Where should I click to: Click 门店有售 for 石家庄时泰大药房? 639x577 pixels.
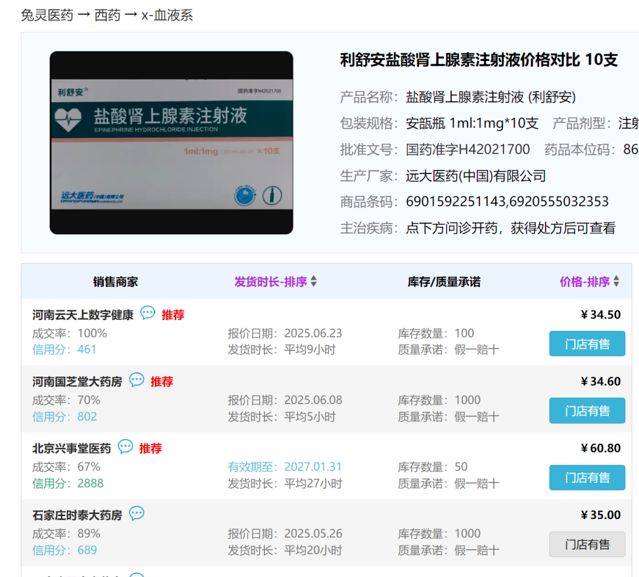[x=587, y=544]
